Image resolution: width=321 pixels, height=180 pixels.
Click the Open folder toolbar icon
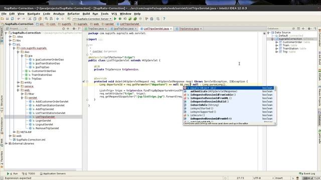(x=3, y=19)
